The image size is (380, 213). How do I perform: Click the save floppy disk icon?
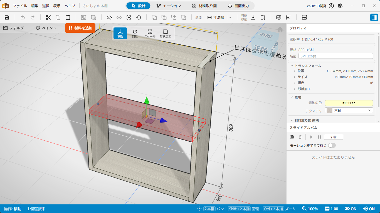[x=7, y=17]
